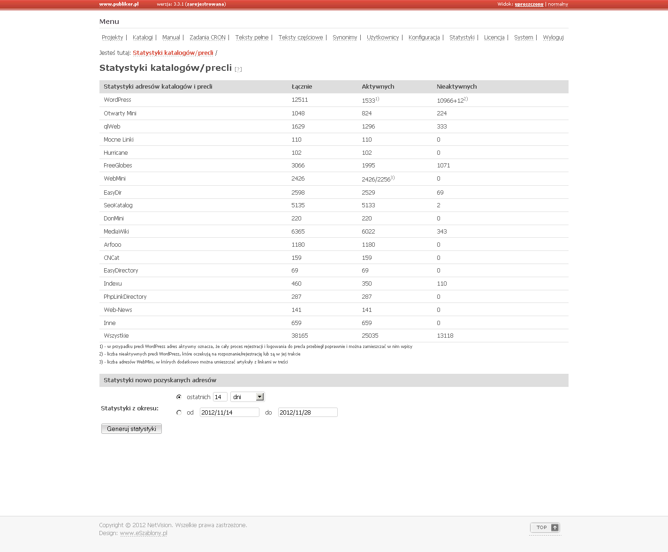The width and height of the screenshot is (668, 552).
Task: Click Wszystkie inactive value 13118
Action: click(x=445, y=336)
